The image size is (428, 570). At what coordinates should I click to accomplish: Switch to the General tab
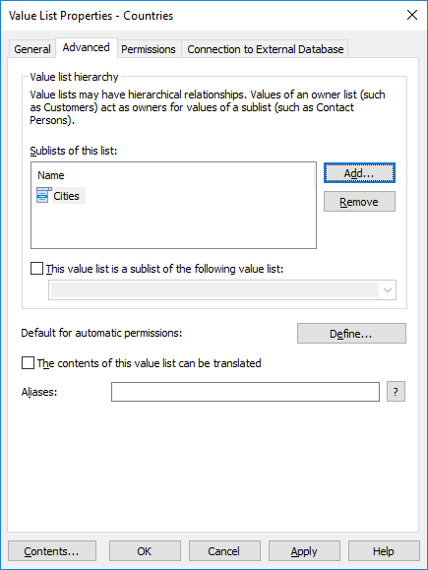coord(31,49)
